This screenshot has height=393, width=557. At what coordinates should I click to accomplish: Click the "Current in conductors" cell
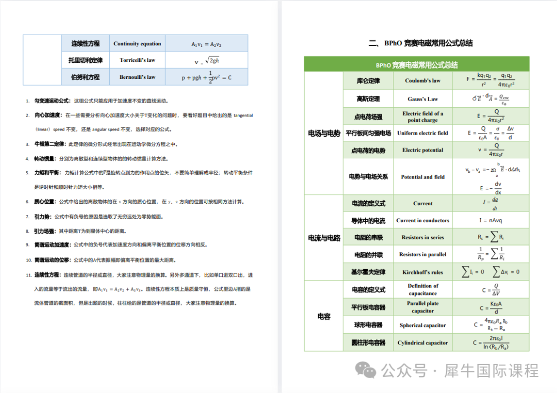(x=423, y=220)
